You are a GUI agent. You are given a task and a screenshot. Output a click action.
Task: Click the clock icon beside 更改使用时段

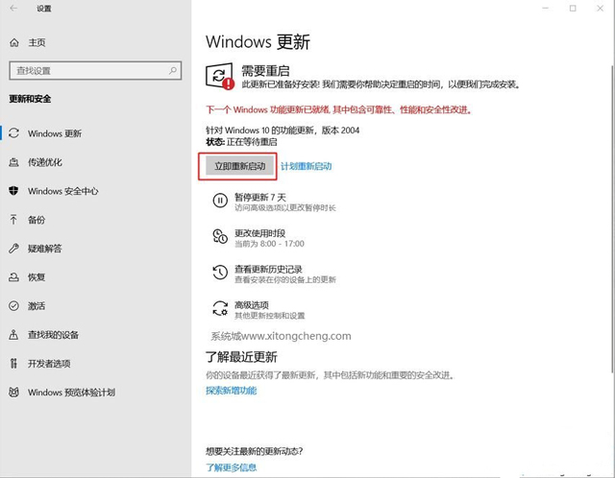[x=220, y=237]
